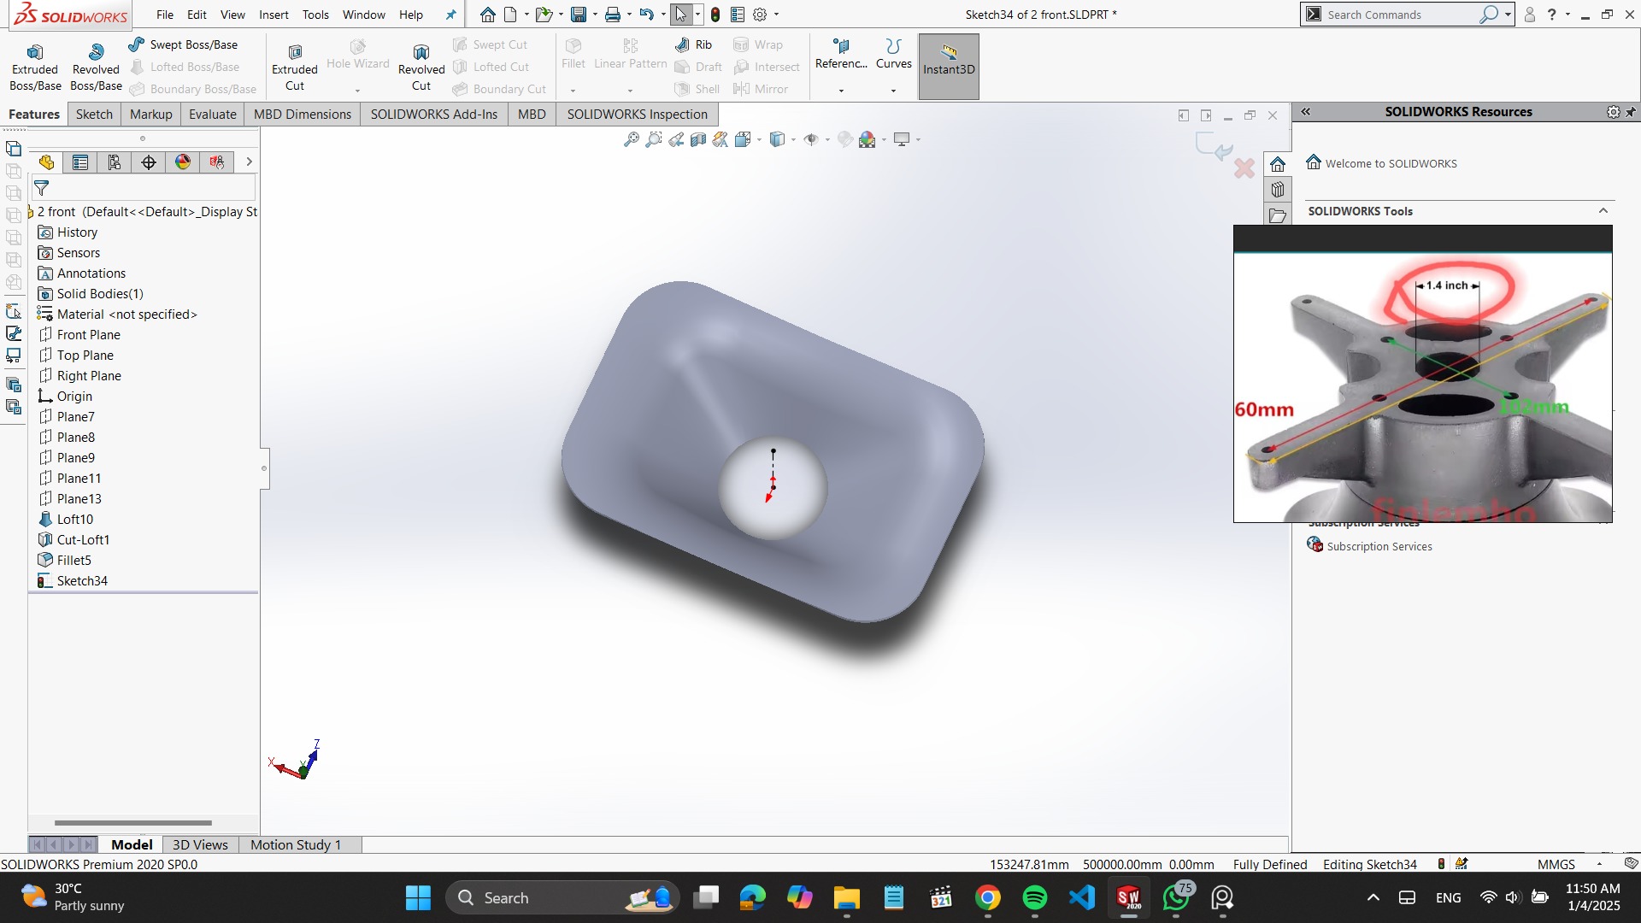Click the Zoom to Area icon
The image size is (1641, 923).
[654, 139]
